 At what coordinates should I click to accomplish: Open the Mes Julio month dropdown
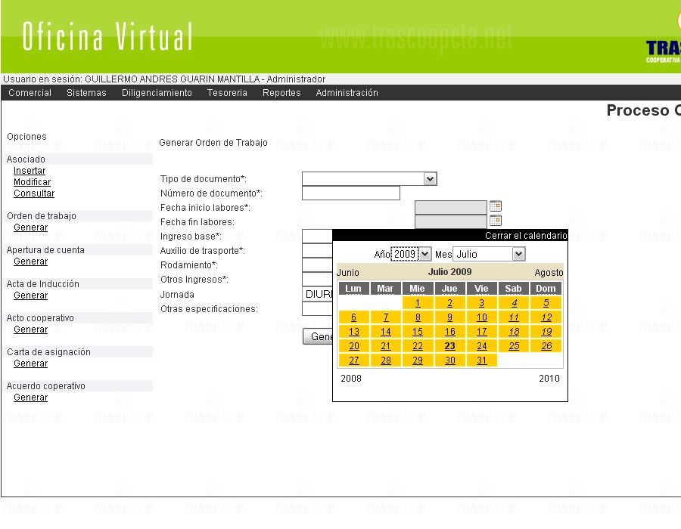[x=488, y=255]
